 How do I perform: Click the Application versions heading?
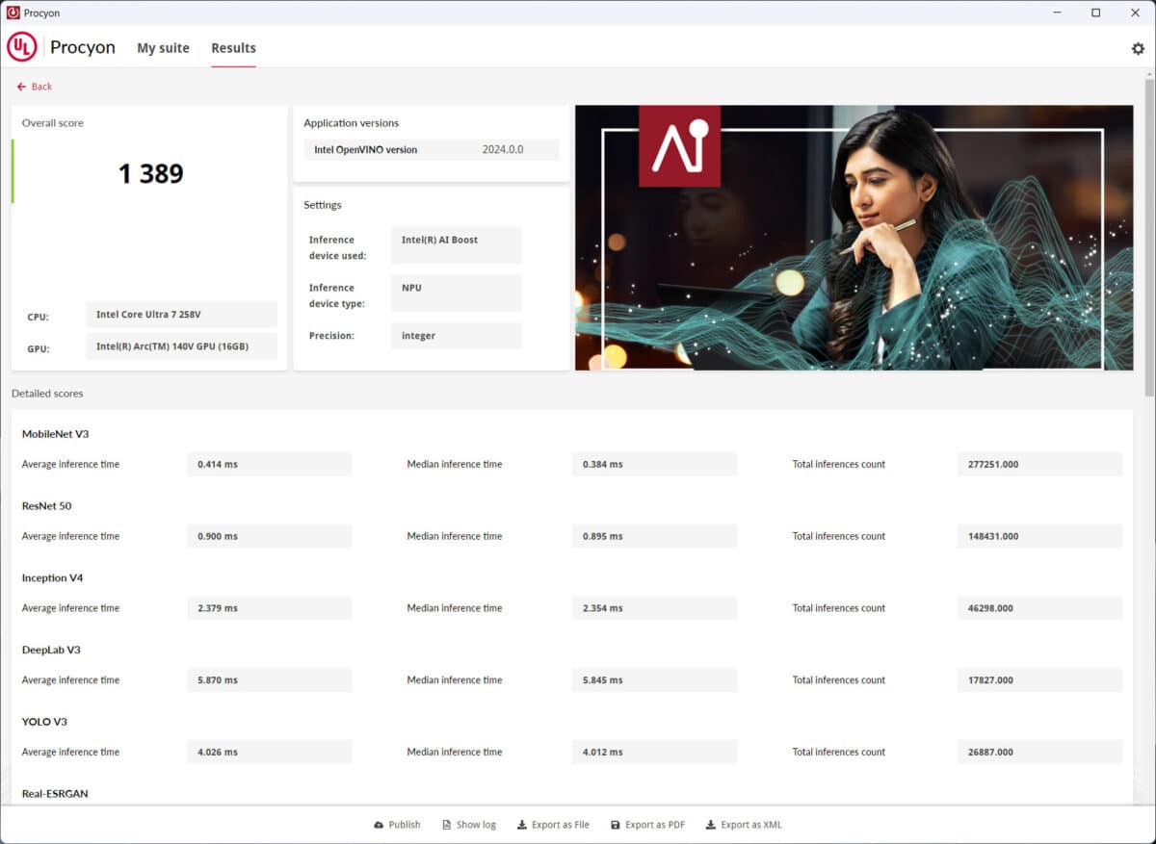point(352,123)
